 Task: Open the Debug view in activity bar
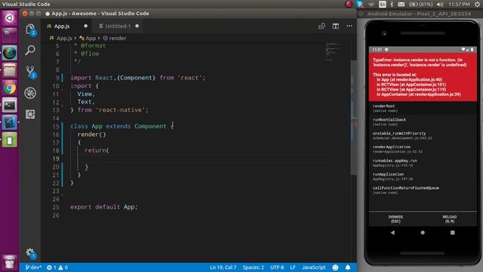click(x=30, y=93)
